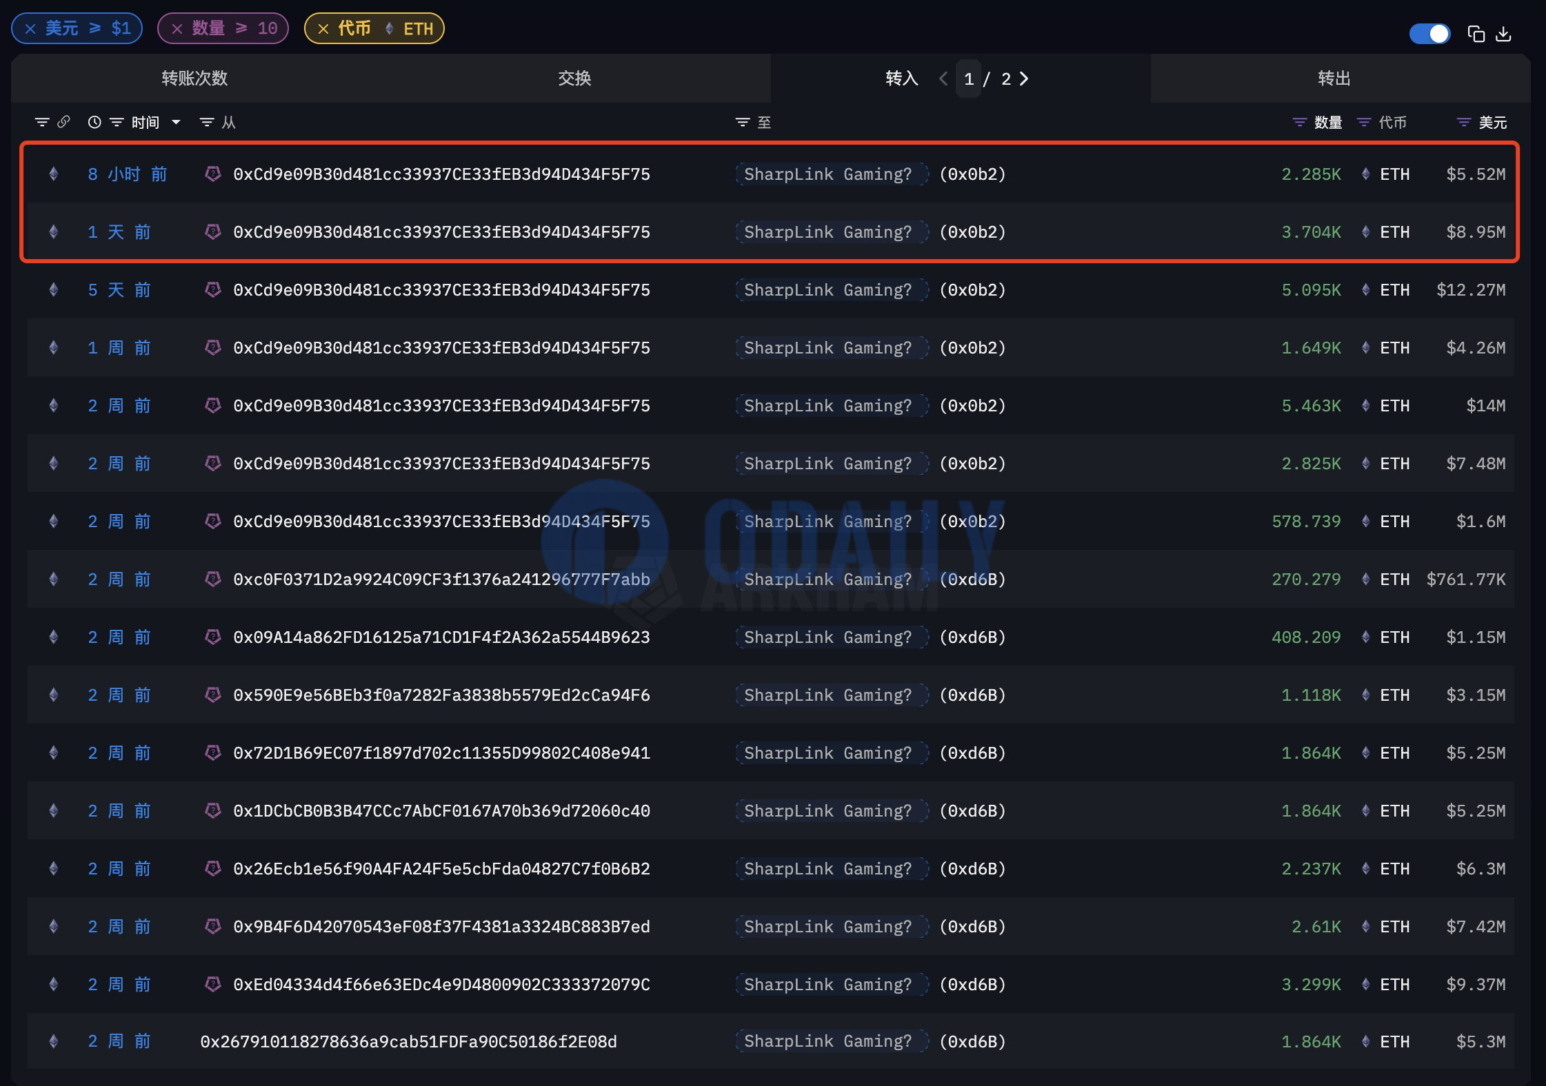This screenshot has width=1546, height=1086.
Task: Click SharpLink Gaming? label in the $14M row
Action: (x=832, y=406)
